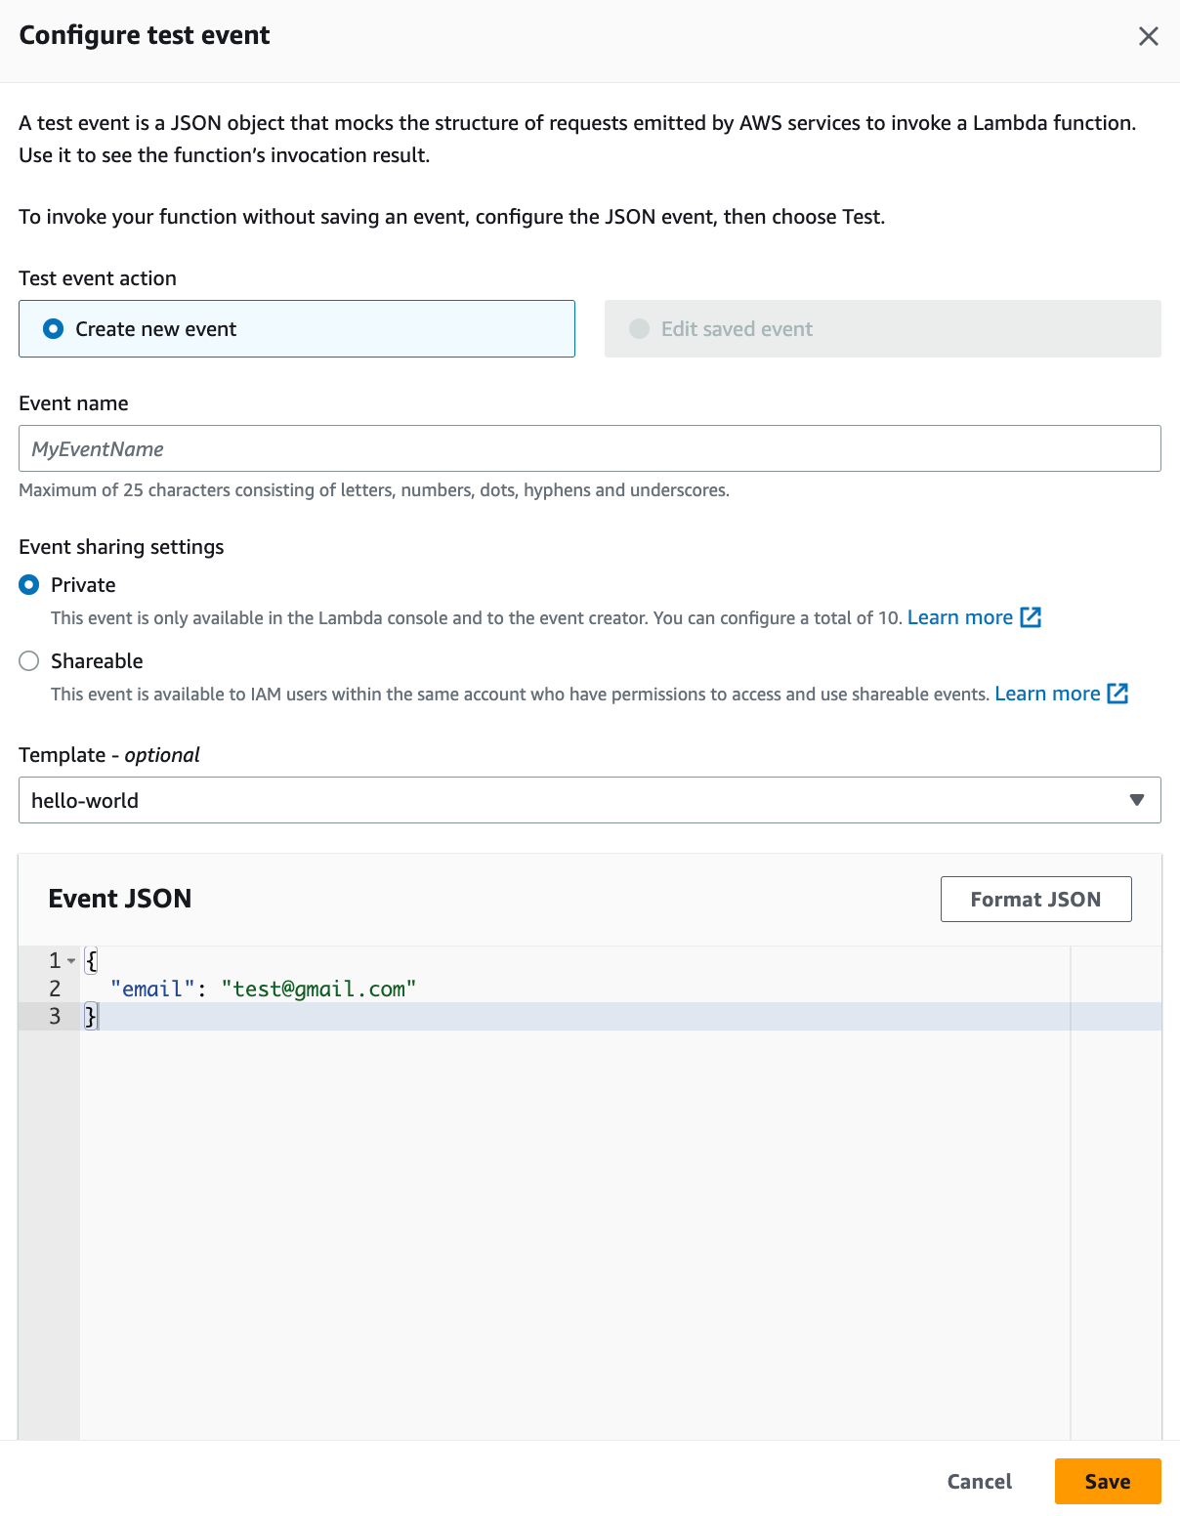Cancel the test event configuration
Image resolution: width=1180 pixels, height=1516 pixels.
[980, 1481]
